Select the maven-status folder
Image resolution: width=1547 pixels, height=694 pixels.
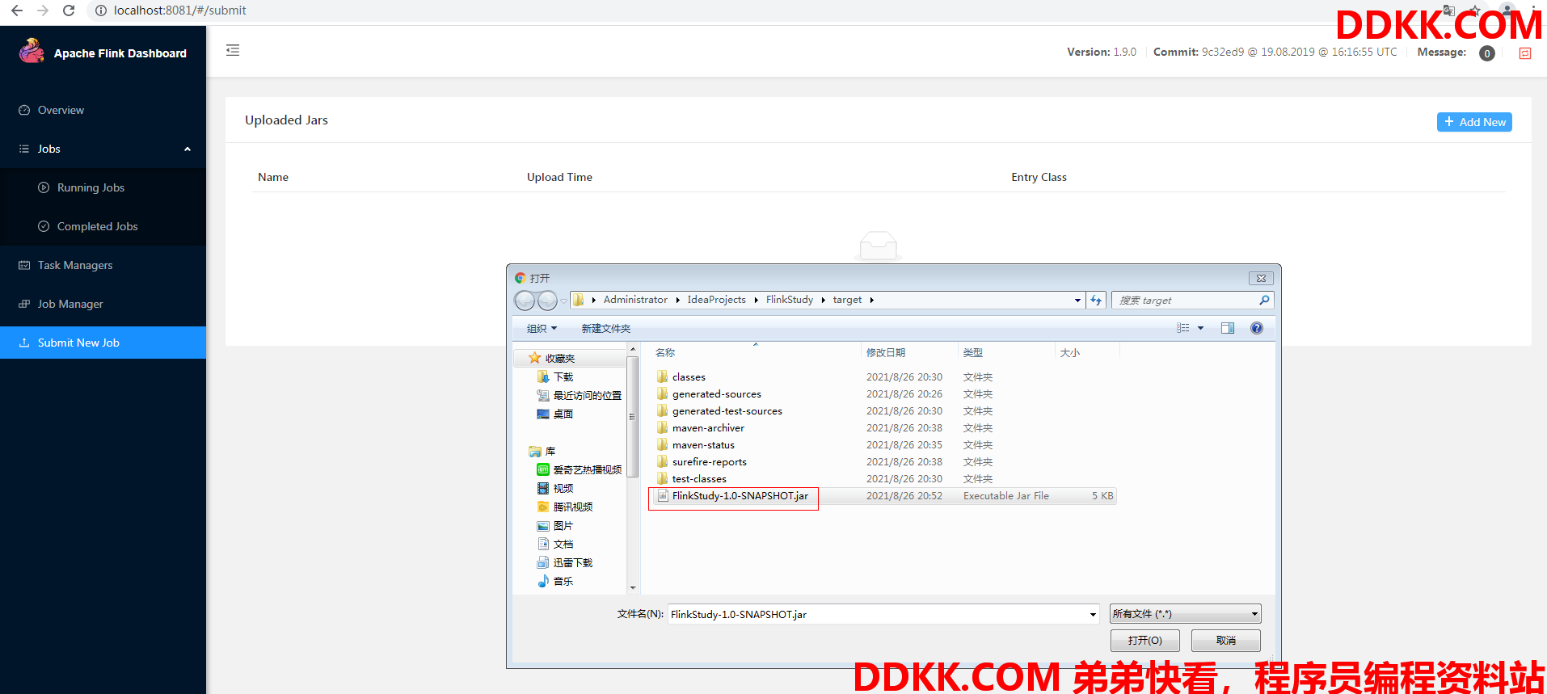coord(703,445)
